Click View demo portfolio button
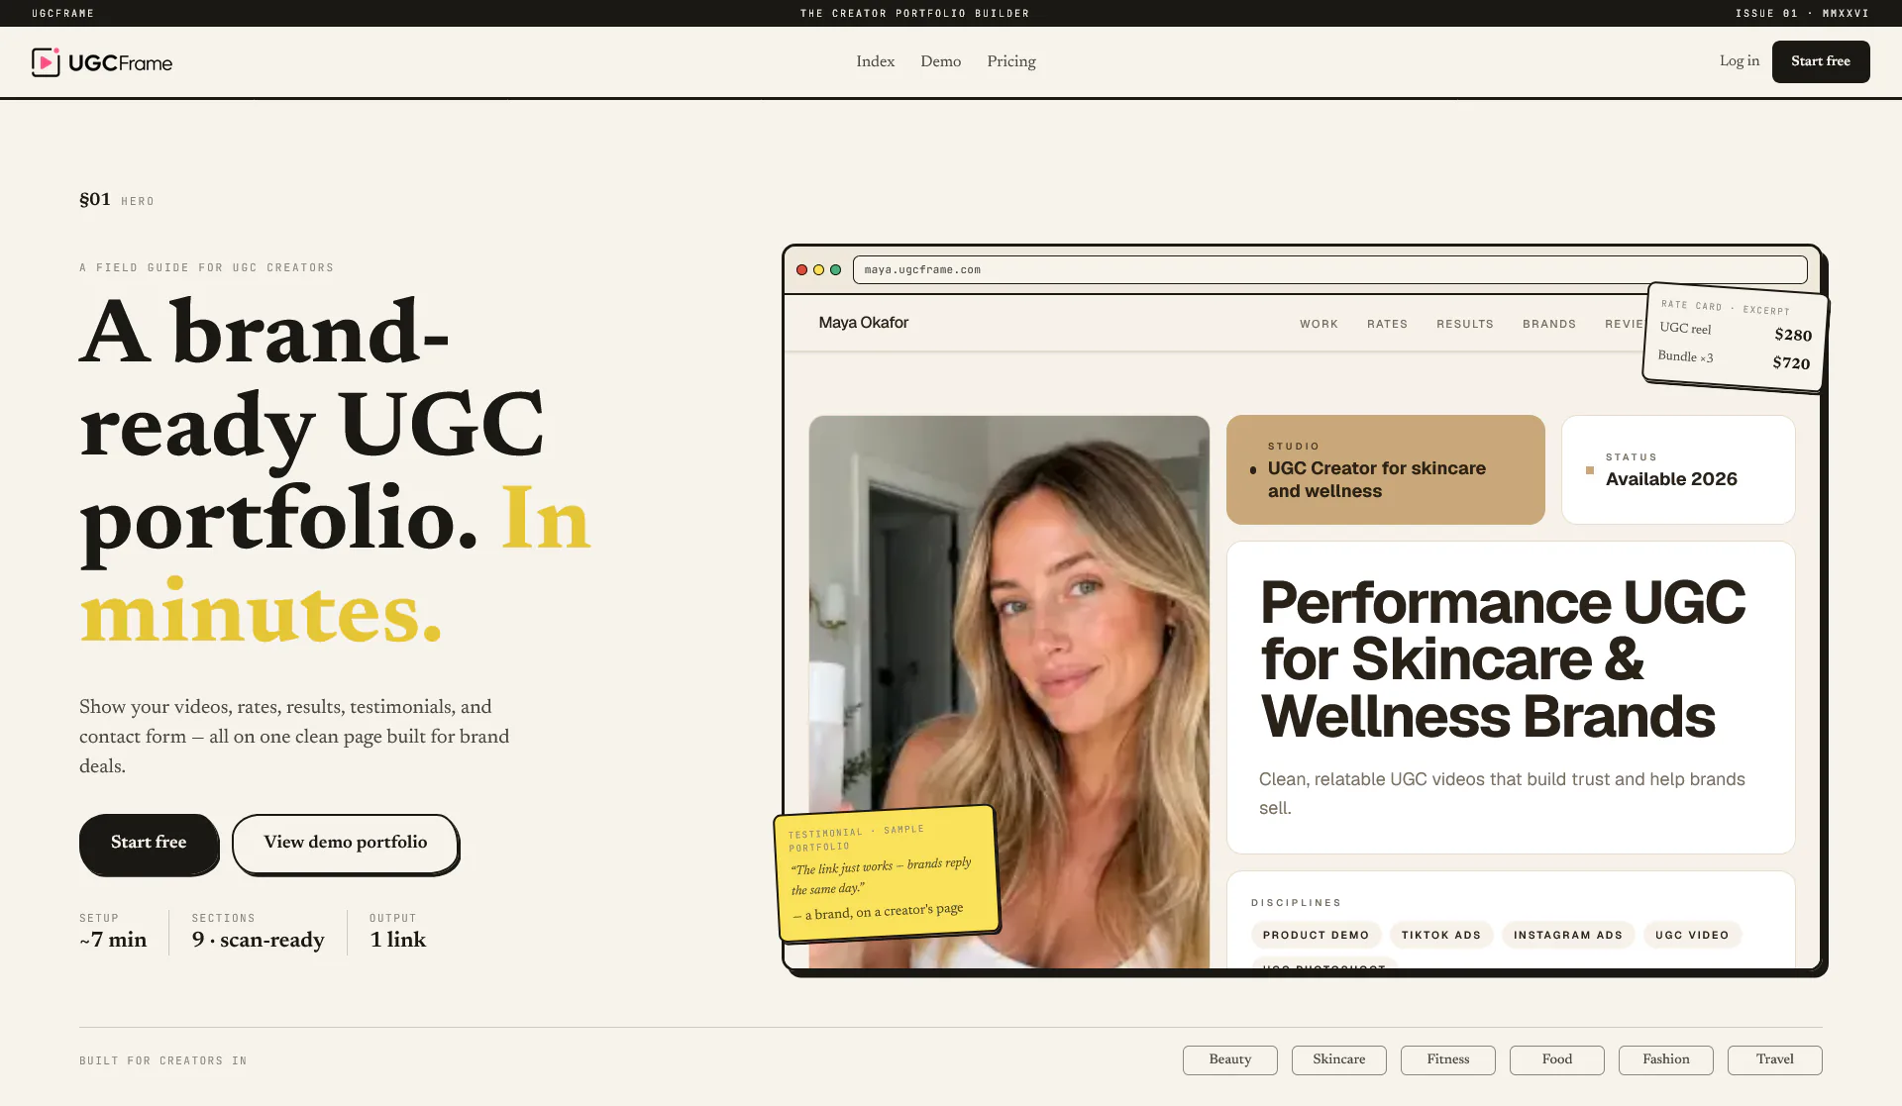This screenshot has width=1902, height=1106. [x=345, y=843]
